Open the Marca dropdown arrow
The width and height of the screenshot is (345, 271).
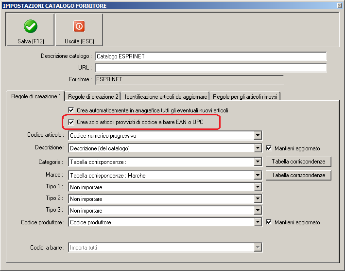tap(258, 175)
